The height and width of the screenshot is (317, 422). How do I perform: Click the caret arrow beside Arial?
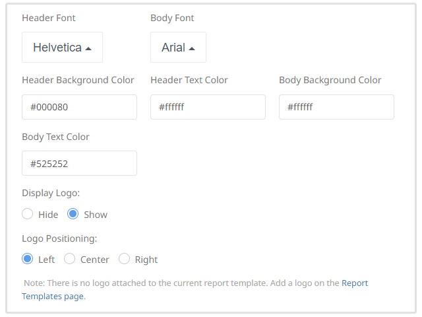click(x=192, y=48)
